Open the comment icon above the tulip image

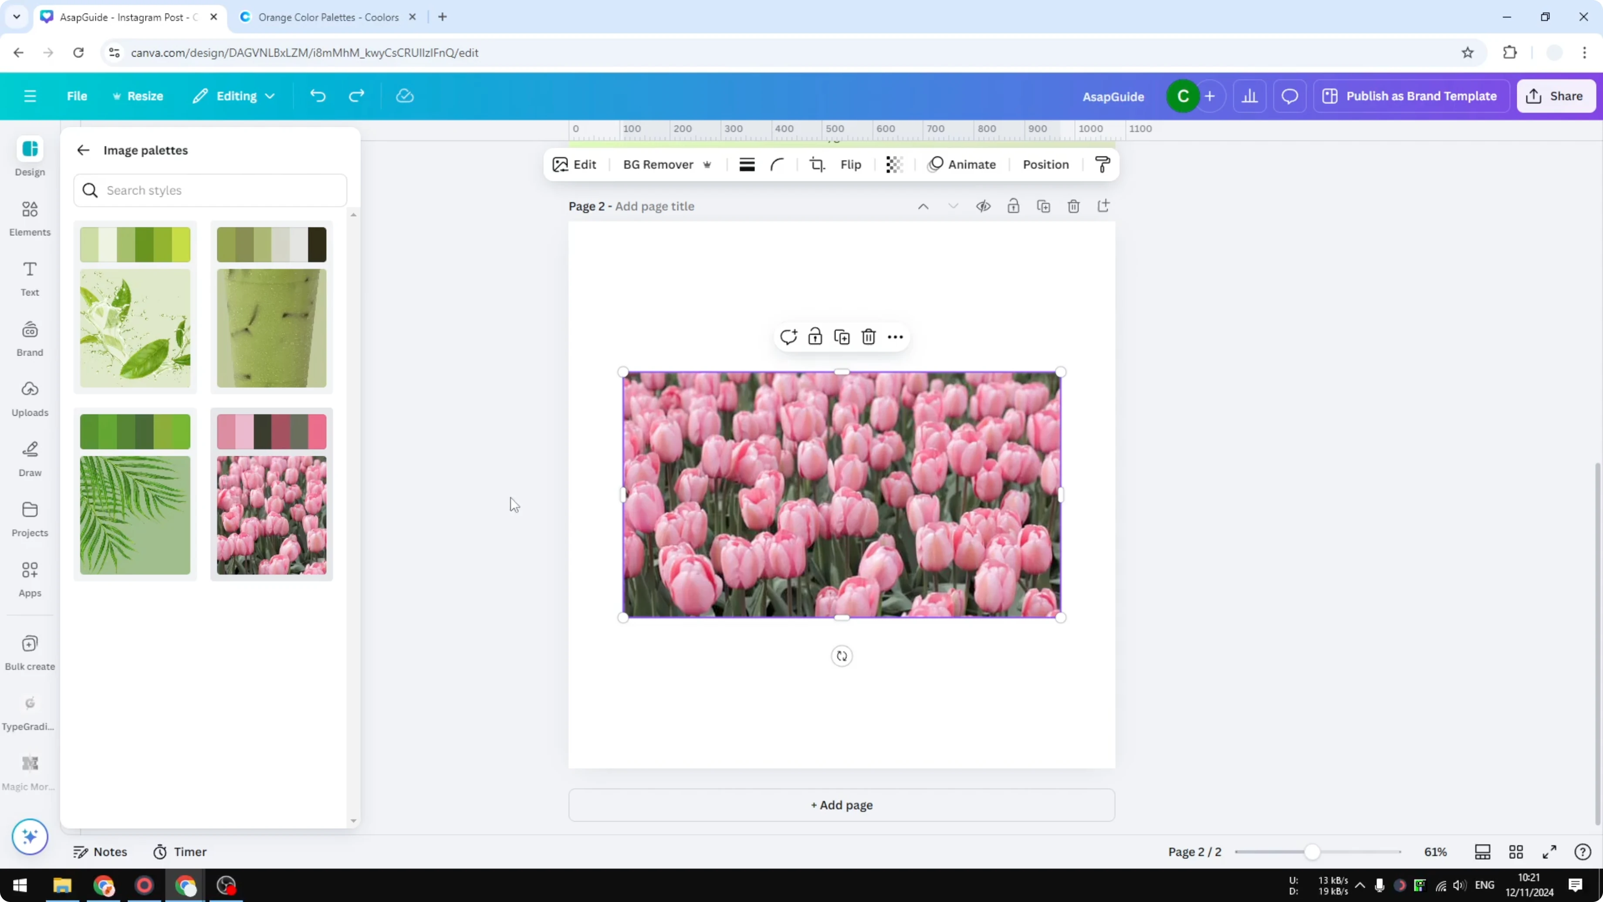click(x=788, y=336)
